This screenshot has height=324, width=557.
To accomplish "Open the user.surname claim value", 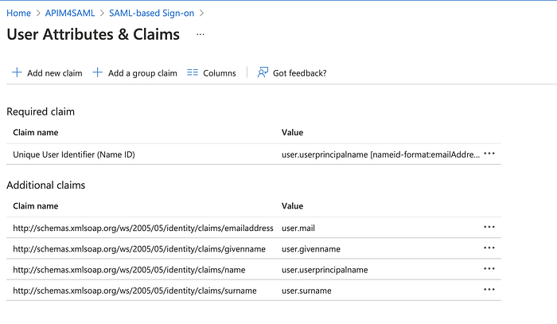I will (306, 291).
